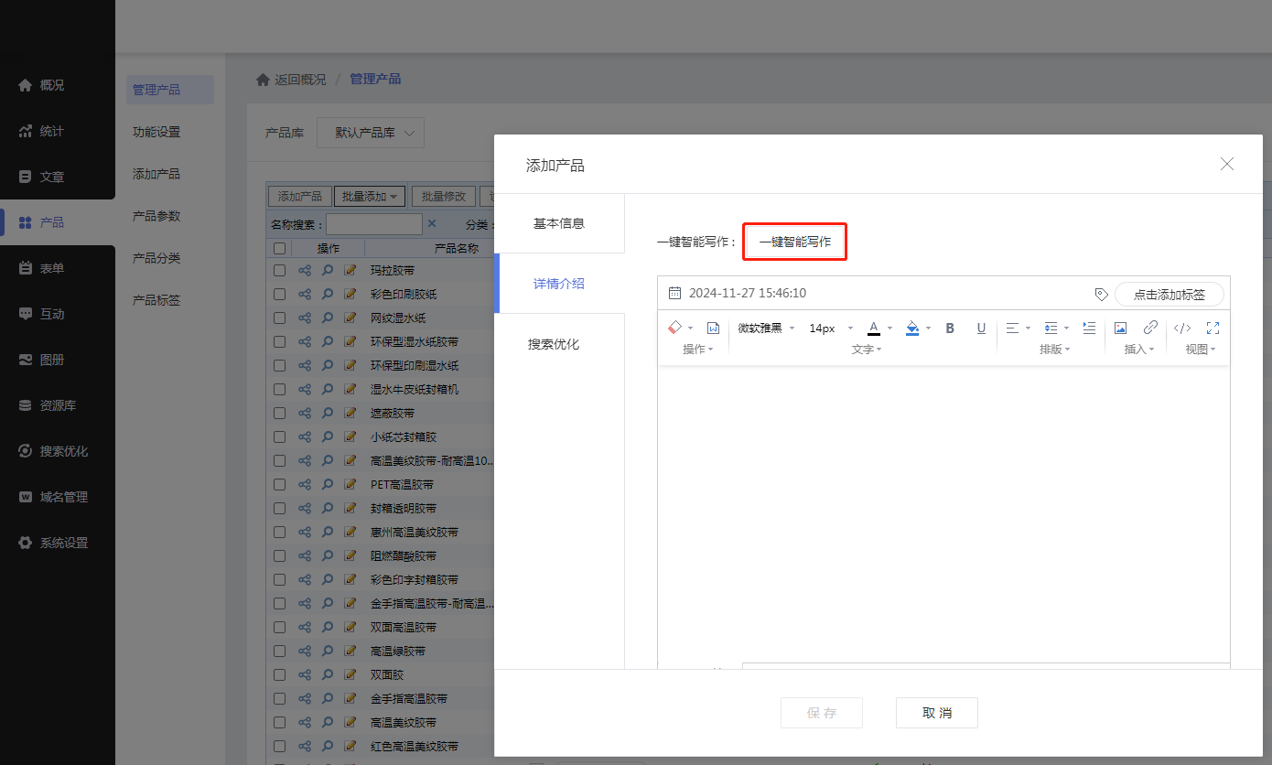1272x765 pixels.
Task: Tick the checkbox for 玛拉胶带
Action: 280,271
